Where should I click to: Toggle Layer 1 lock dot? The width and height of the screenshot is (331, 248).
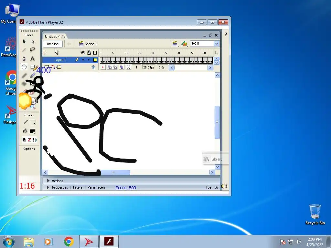click(x=89, y=60)
